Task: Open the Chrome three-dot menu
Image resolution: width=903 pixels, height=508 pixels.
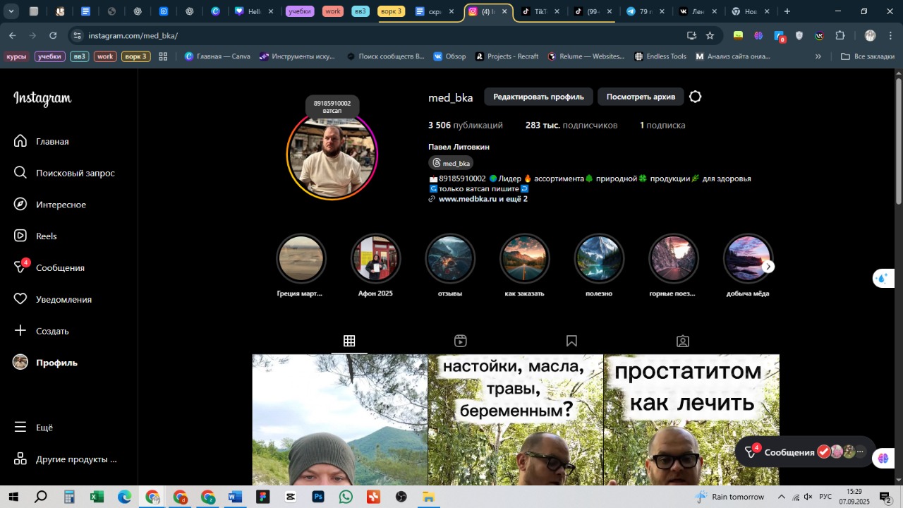Action: 891,35
